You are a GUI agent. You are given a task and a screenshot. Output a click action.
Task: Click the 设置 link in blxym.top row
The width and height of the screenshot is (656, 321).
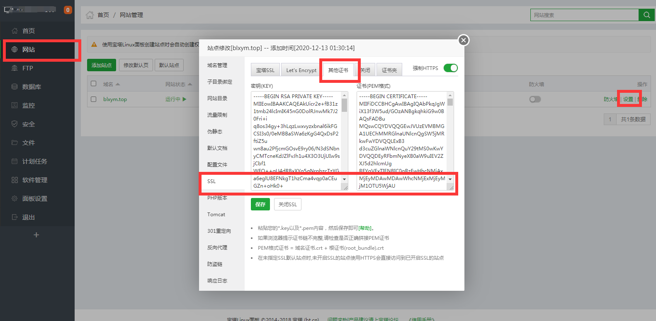[x=628, y=99]
